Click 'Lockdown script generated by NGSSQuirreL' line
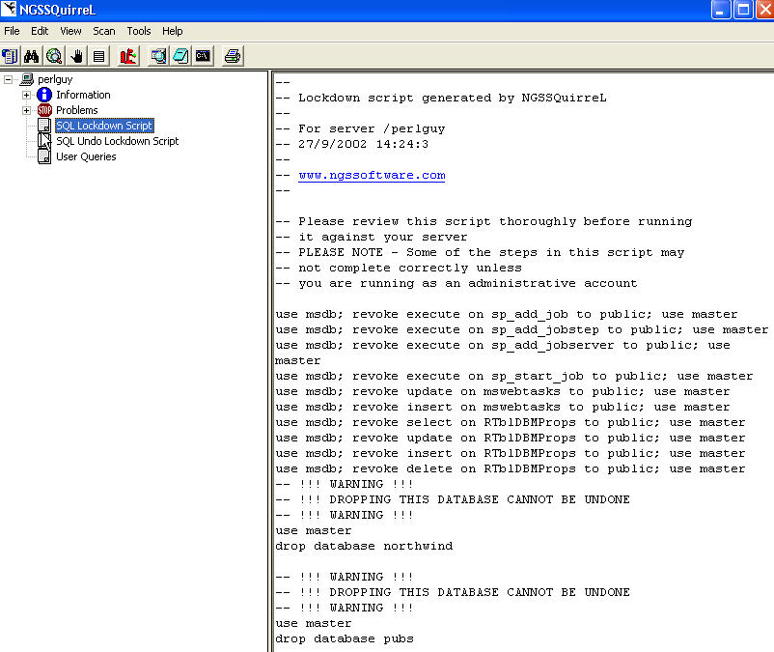This screenshot has width=774, height=652. tap(441, 98)
